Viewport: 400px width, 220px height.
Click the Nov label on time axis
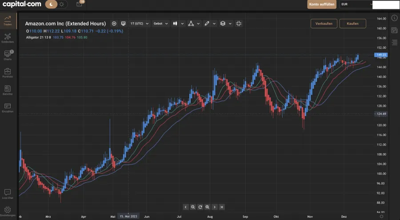(x=310, y=217)
